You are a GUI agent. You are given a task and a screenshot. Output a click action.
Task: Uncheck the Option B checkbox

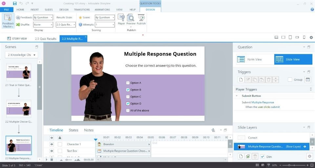tap(128, 90)
